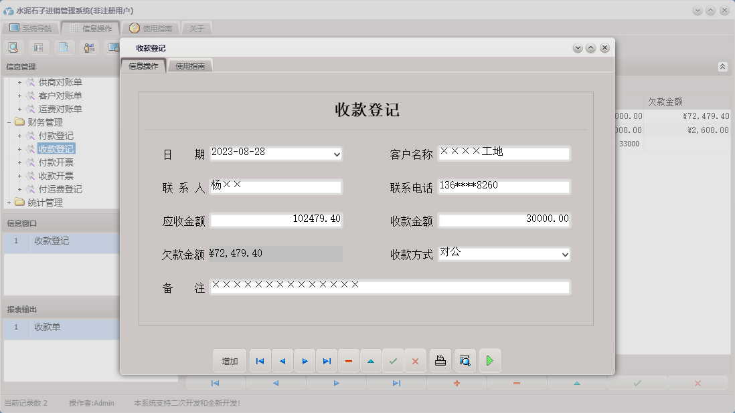Image resolution: width=735 pixels, height=413 pixels.
Task: Click the 联系电话 phone input field
Action: pyautogui.click(x=504, y=186)
